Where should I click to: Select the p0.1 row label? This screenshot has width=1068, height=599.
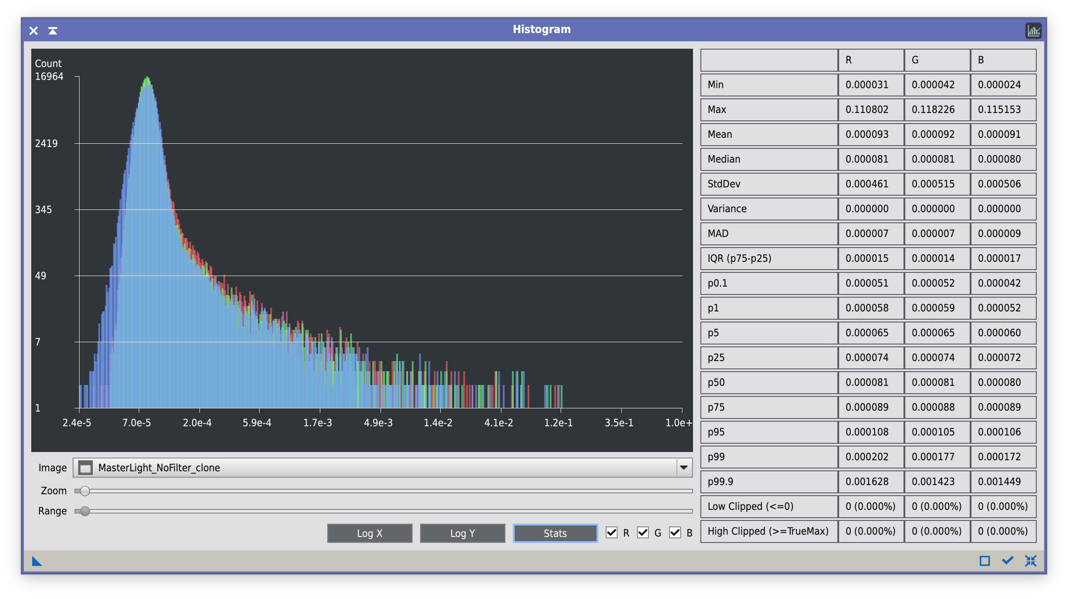coord(769,283)
